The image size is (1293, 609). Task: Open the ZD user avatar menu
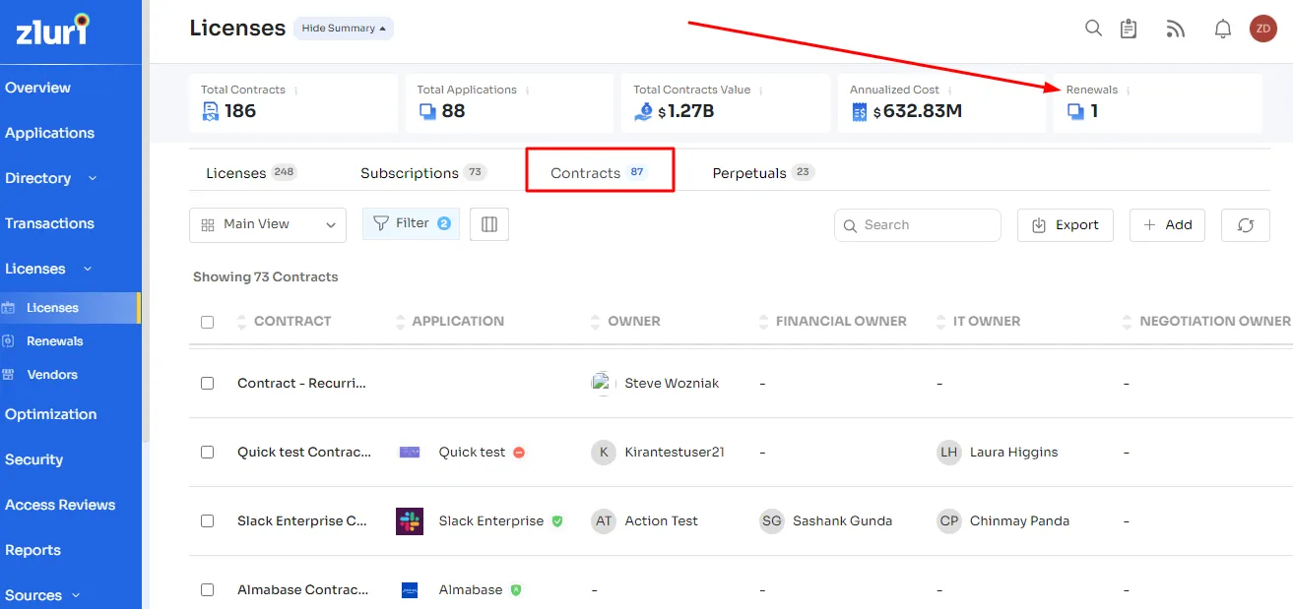pyautogui.click(x=1262, y=29)
